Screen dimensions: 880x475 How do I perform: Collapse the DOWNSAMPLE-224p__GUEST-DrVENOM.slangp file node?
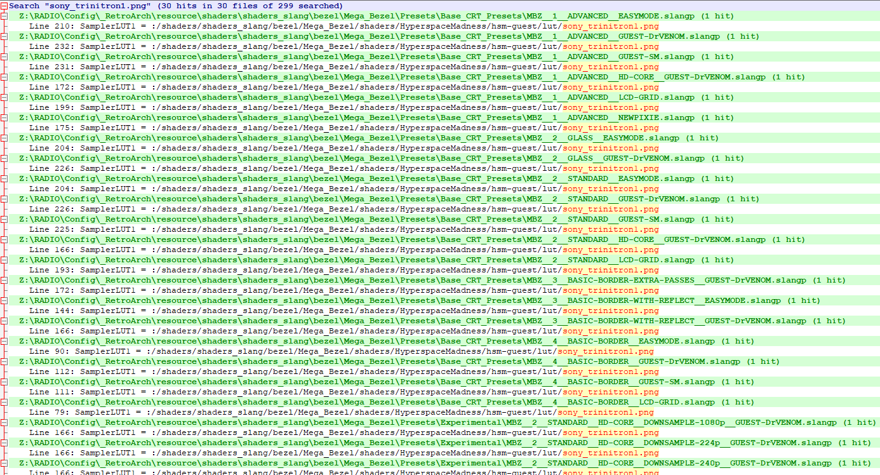pos(4,443)
